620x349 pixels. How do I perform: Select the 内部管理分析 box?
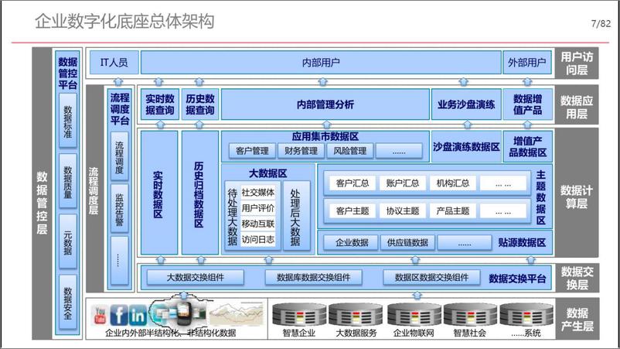325,104
